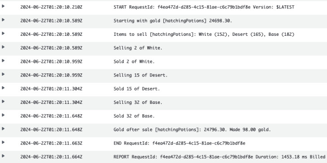Select timestamp 2024-06-22T01:20:11.304Z of 'Selling 32 of Base'

pyautogui.click(x=52, y=103)
